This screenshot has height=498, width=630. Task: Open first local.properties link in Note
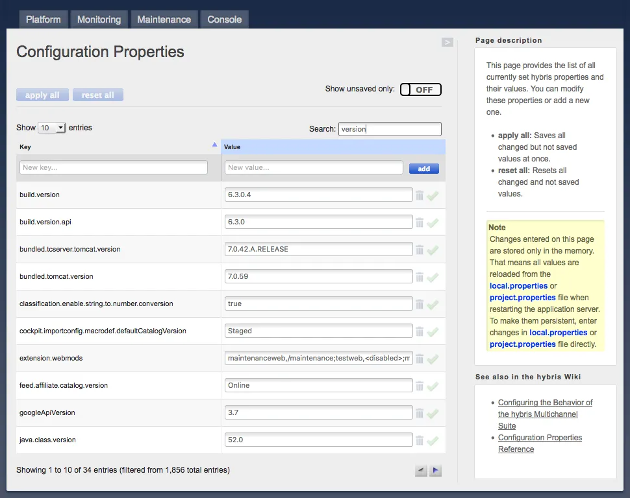[x=518, y=286]
